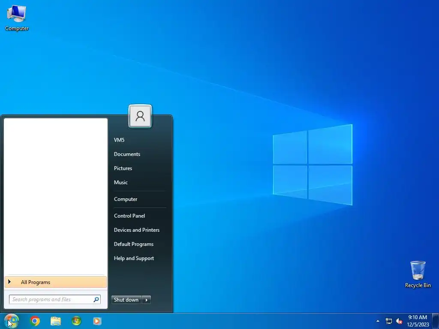Image resolution: width=439 pixels, height=329 pixels.
Task: Open File Explorer from the taskbar
Action: [x=56, y=321]
